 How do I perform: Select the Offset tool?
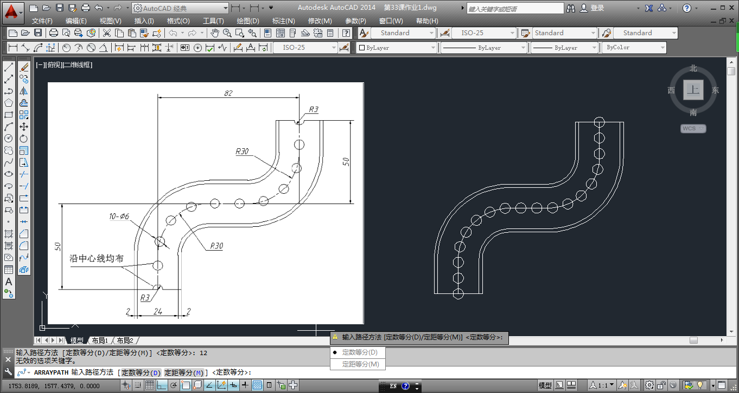click(24, 103)
